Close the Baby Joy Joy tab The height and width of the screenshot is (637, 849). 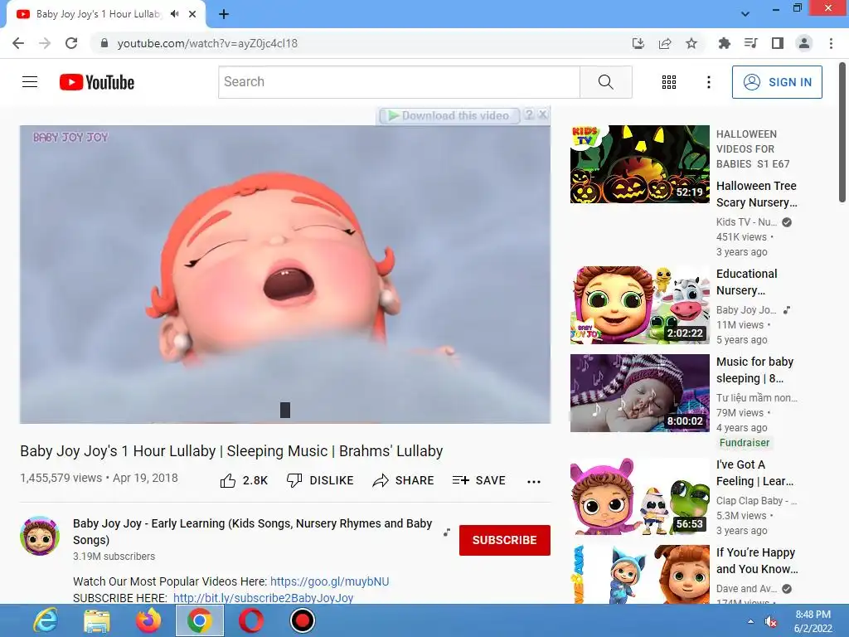click(192, 14)
